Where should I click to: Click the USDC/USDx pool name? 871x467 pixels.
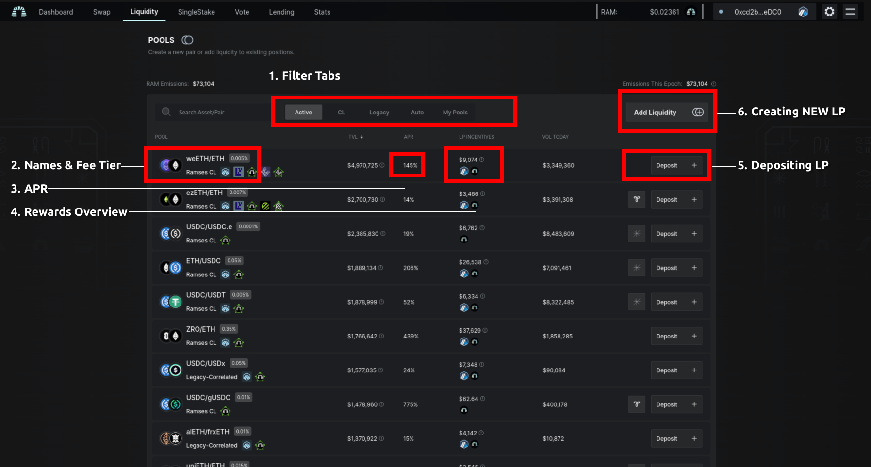pos(206,363)
